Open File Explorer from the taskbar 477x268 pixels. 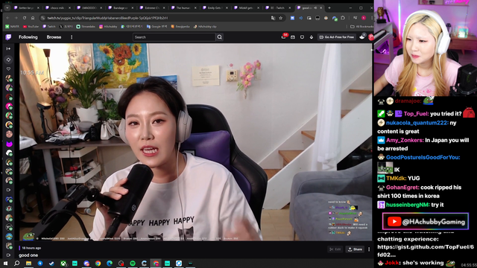[x=28, y=263]
